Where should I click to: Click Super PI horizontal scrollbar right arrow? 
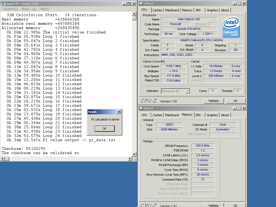[x=130, y=158]
